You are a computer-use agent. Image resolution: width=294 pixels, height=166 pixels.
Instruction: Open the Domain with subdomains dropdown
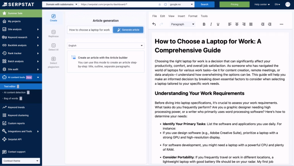pos(61,5)
